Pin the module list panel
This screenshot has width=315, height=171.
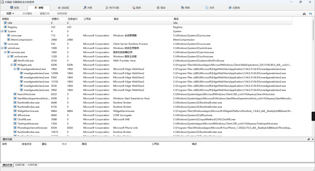[x=309, y=139]
